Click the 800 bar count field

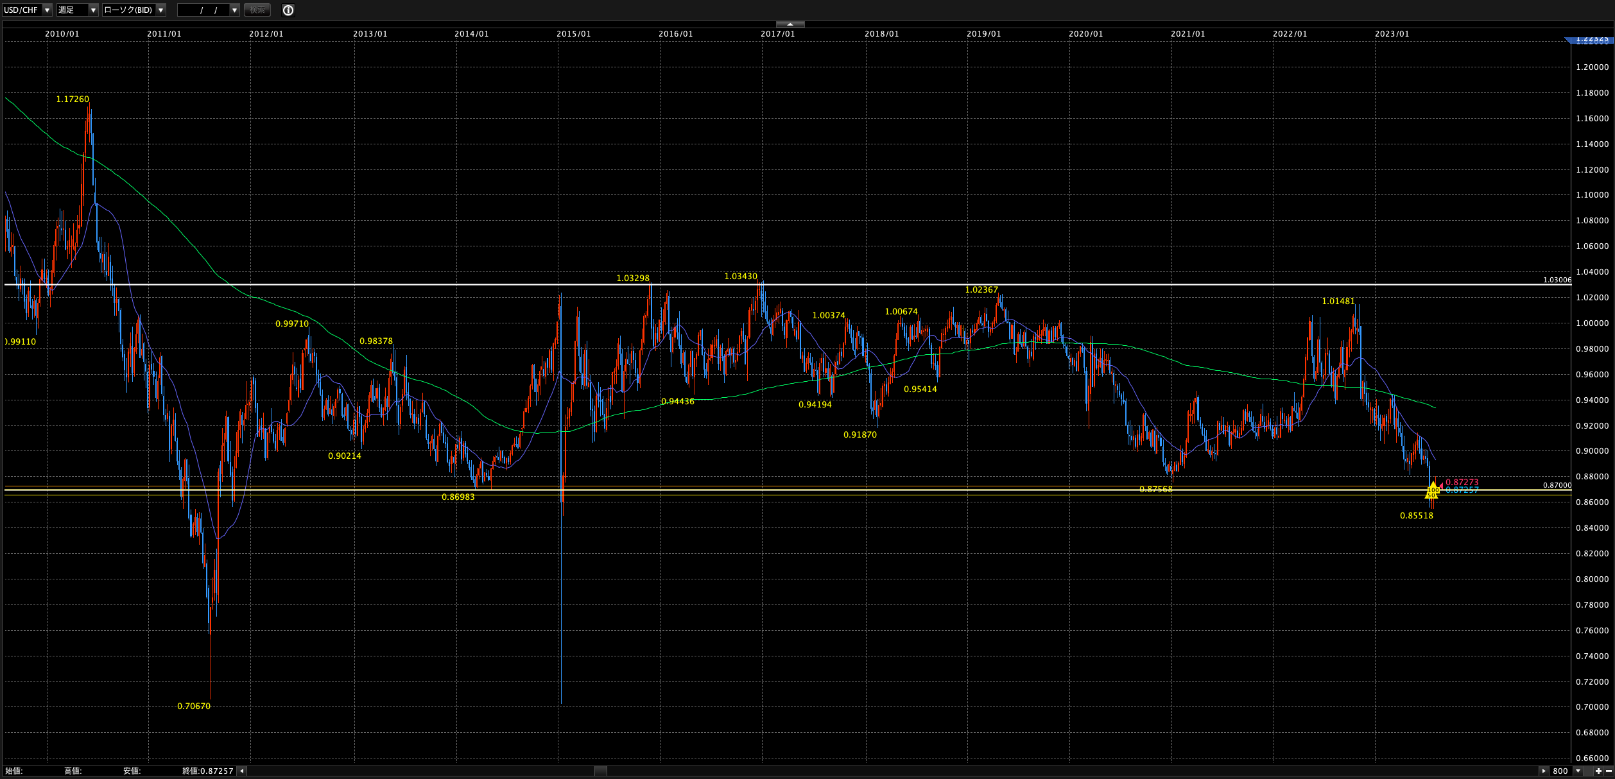pyautogui.click(x=1561, y=771)
